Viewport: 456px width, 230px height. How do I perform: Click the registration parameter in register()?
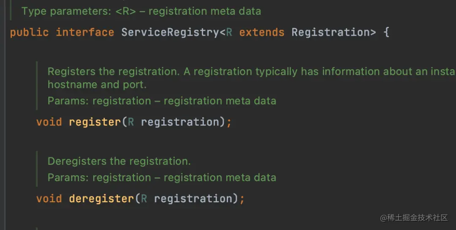point(180,122)
